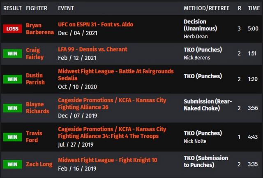Select Travis Ford fighter link
The width and height of the screenshot is (263, 178).
click(x=35, y=136)
